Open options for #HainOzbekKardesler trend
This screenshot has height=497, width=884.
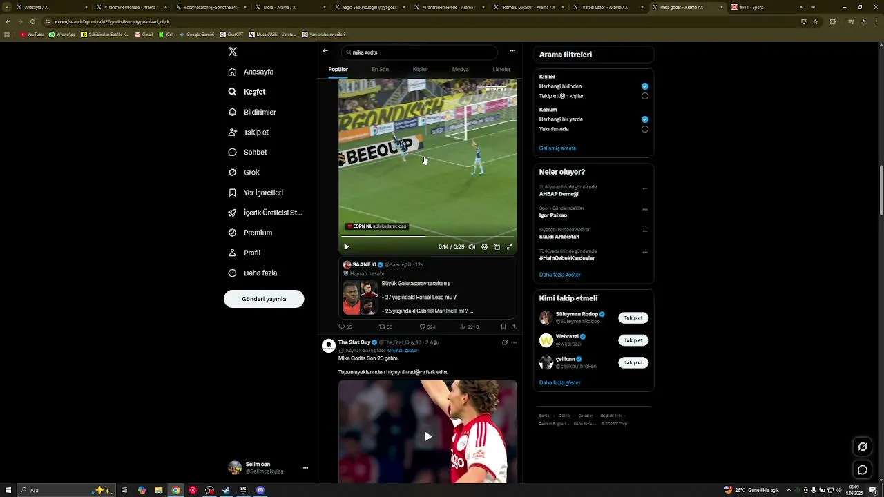coord(645,253)
